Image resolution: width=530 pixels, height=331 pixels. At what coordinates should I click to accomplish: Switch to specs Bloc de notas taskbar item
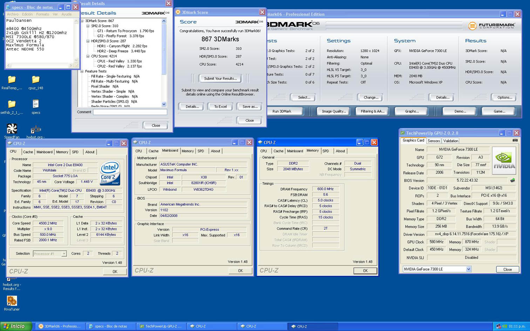[x=111, y=326]
